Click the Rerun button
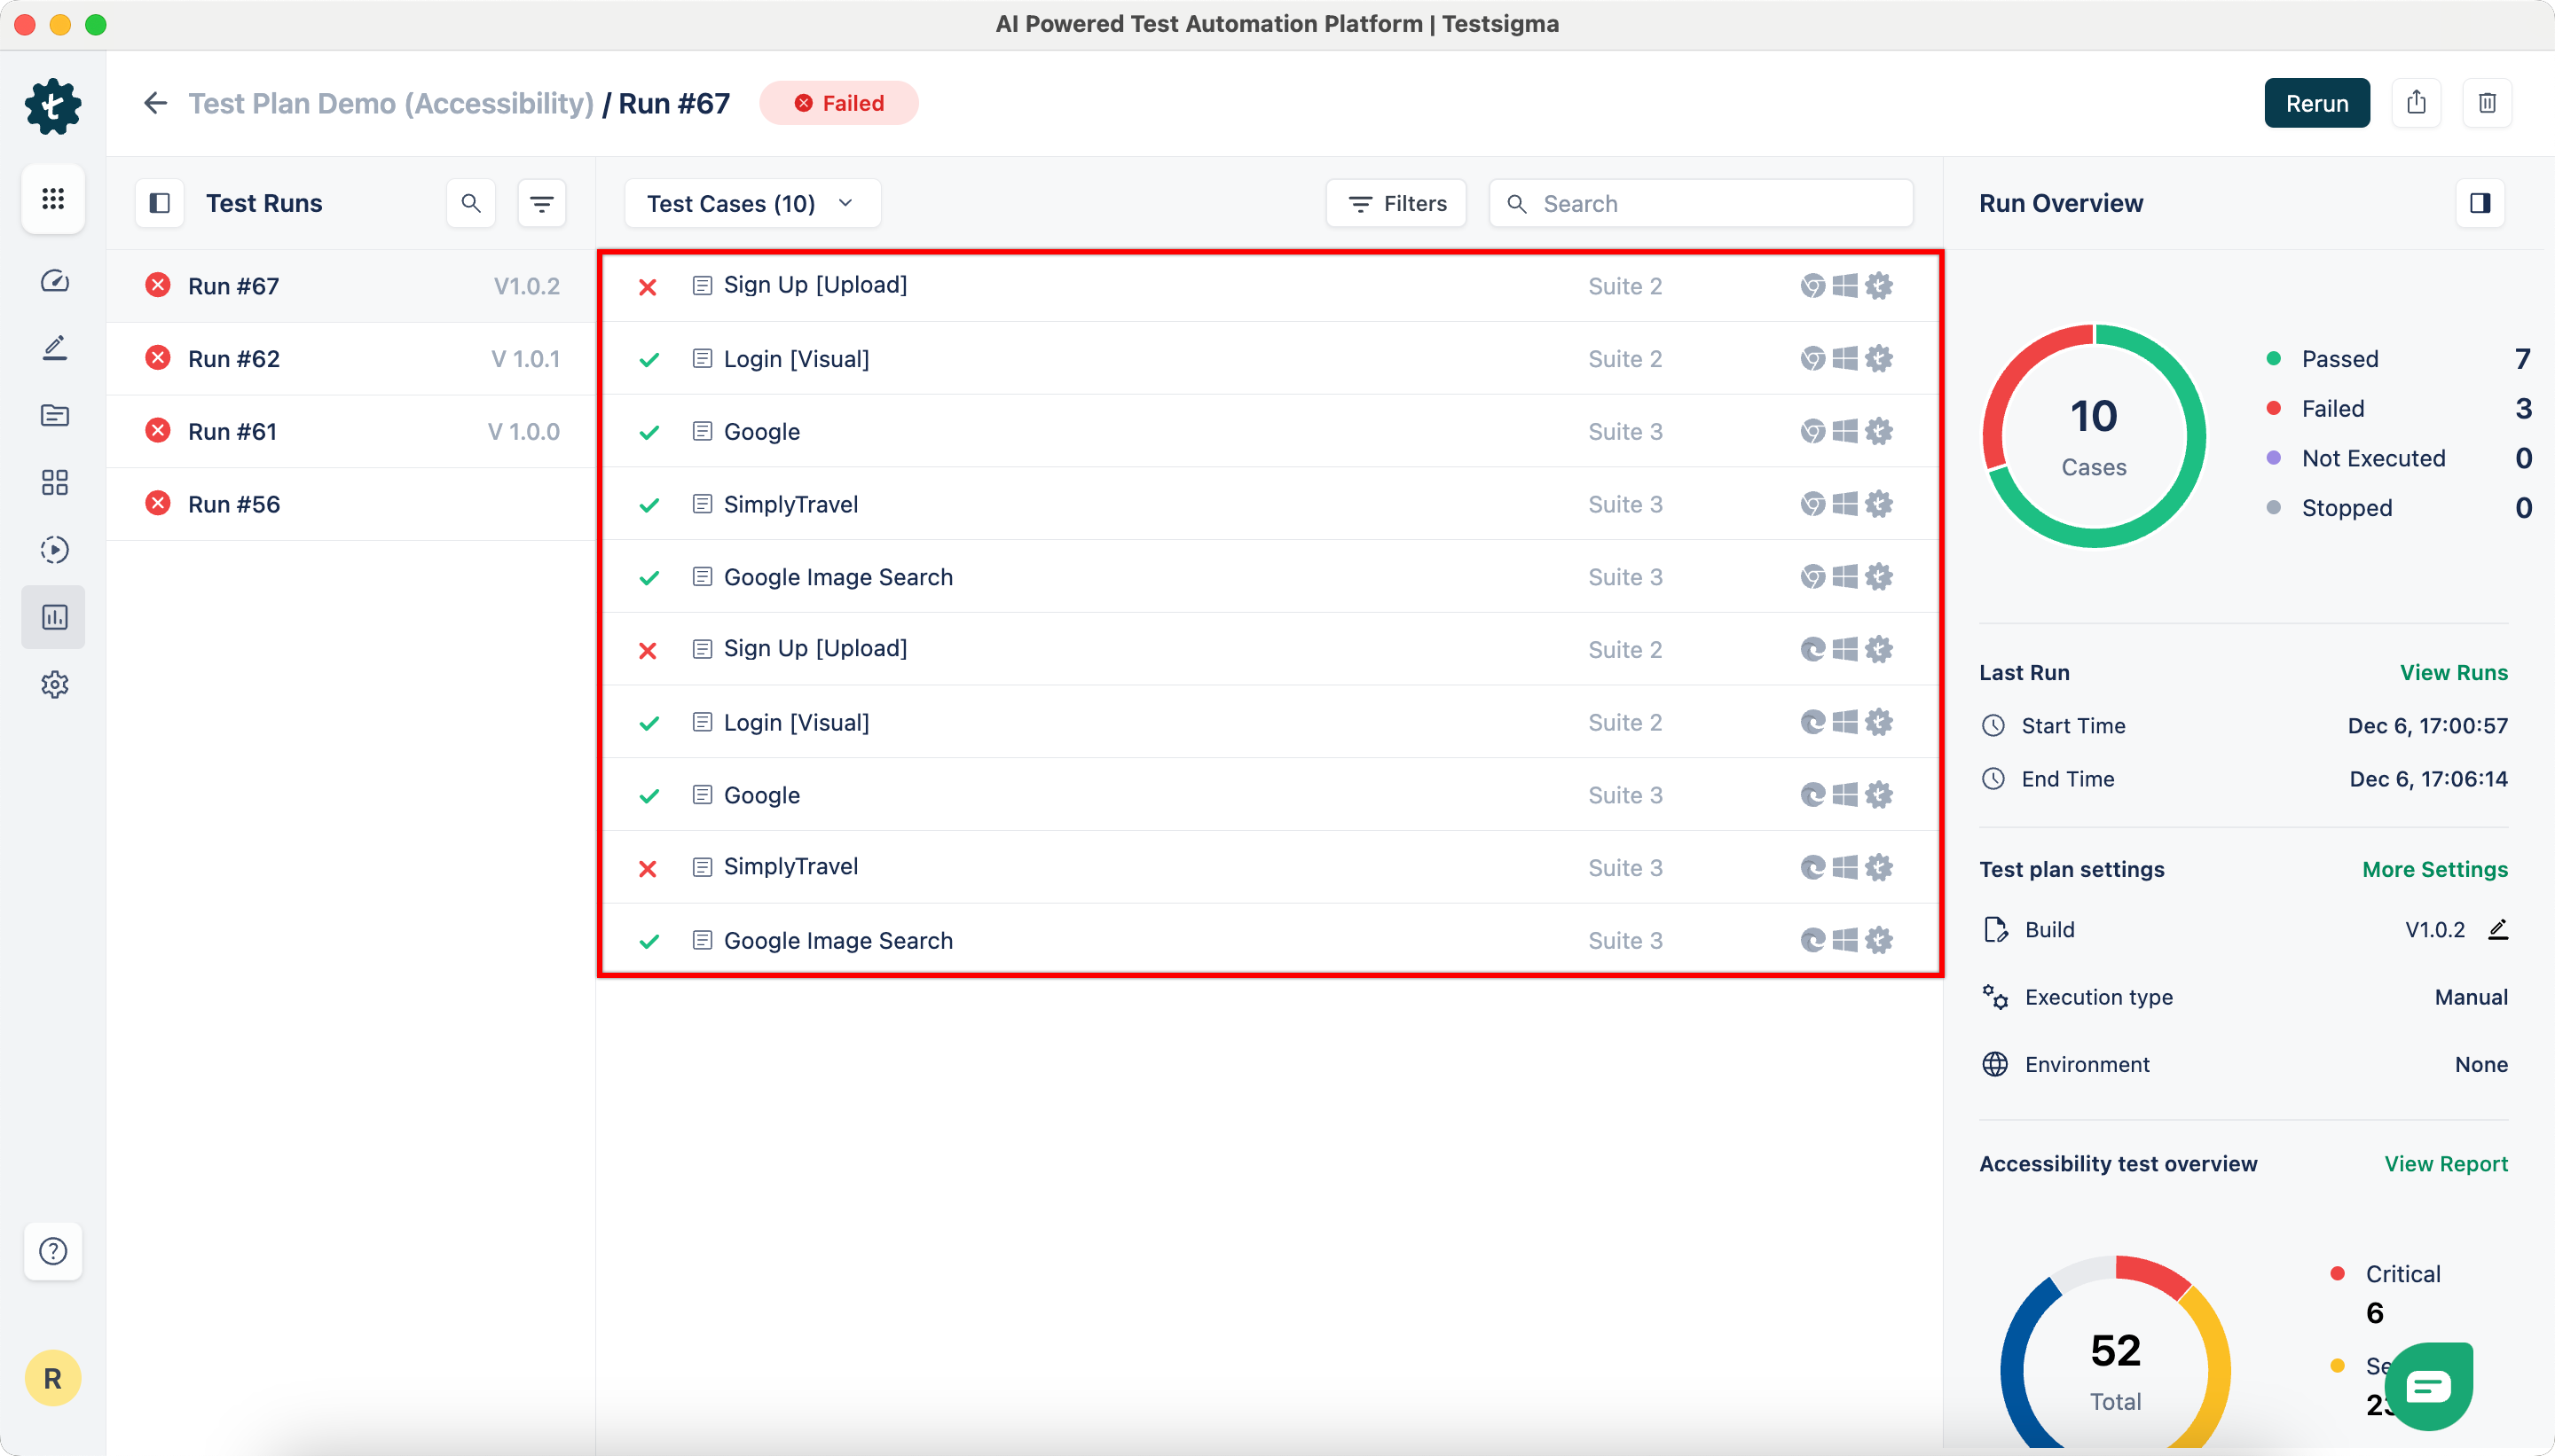The image size is (2555, 1456). [2317, 103]
